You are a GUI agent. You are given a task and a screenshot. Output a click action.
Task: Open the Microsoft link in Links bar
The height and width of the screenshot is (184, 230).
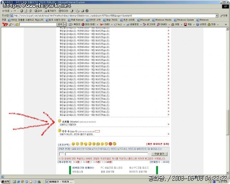[144, 20]
